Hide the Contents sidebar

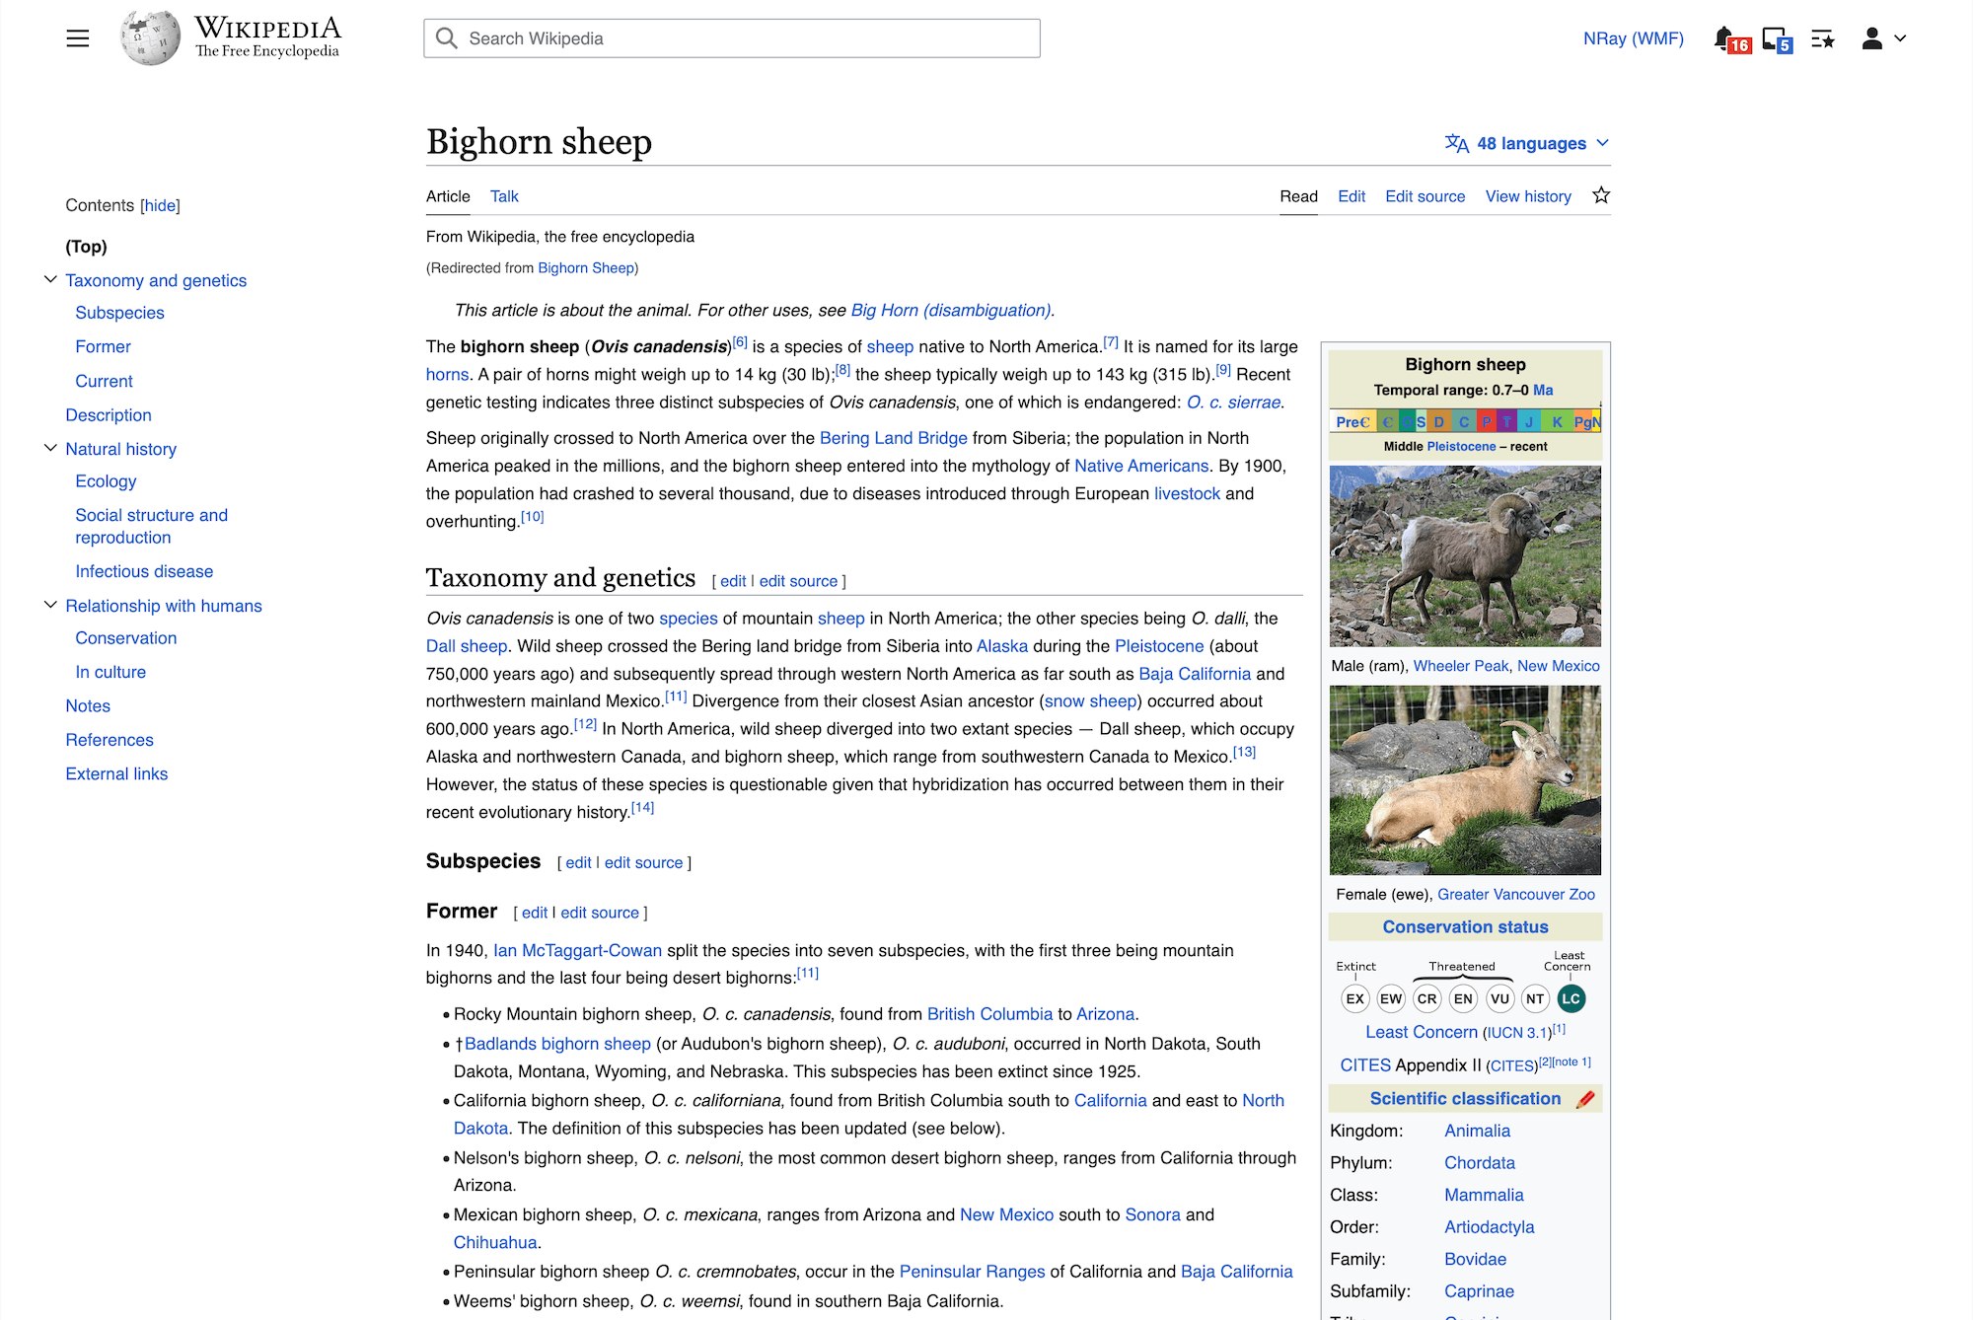click(x=160, y=205)
